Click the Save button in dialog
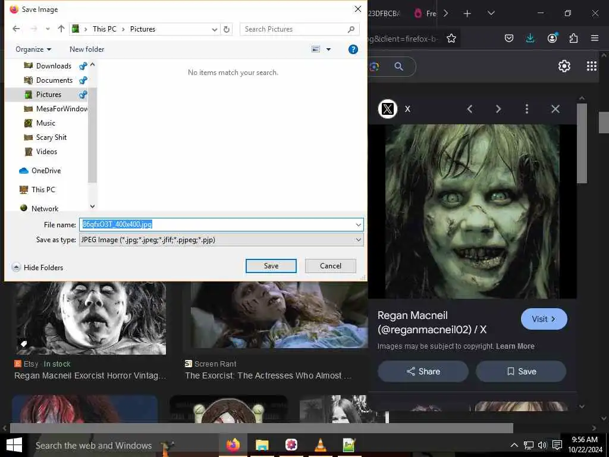The height and width of the screenshot is (457, 609). point(271,266)
